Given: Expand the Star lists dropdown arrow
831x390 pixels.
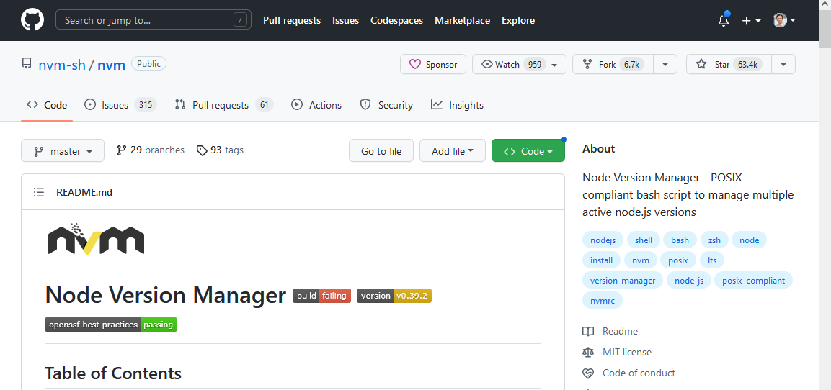Looking at the screenshot, I should pyautogui.click(x=783, y=65).
